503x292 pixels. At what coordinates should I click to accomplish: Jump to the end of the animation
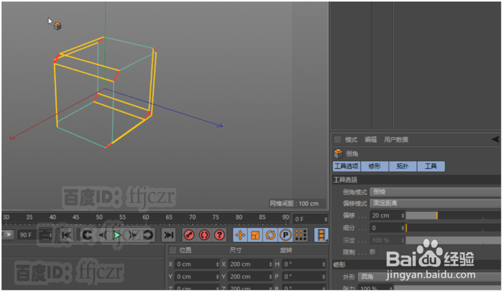point(169,235)
